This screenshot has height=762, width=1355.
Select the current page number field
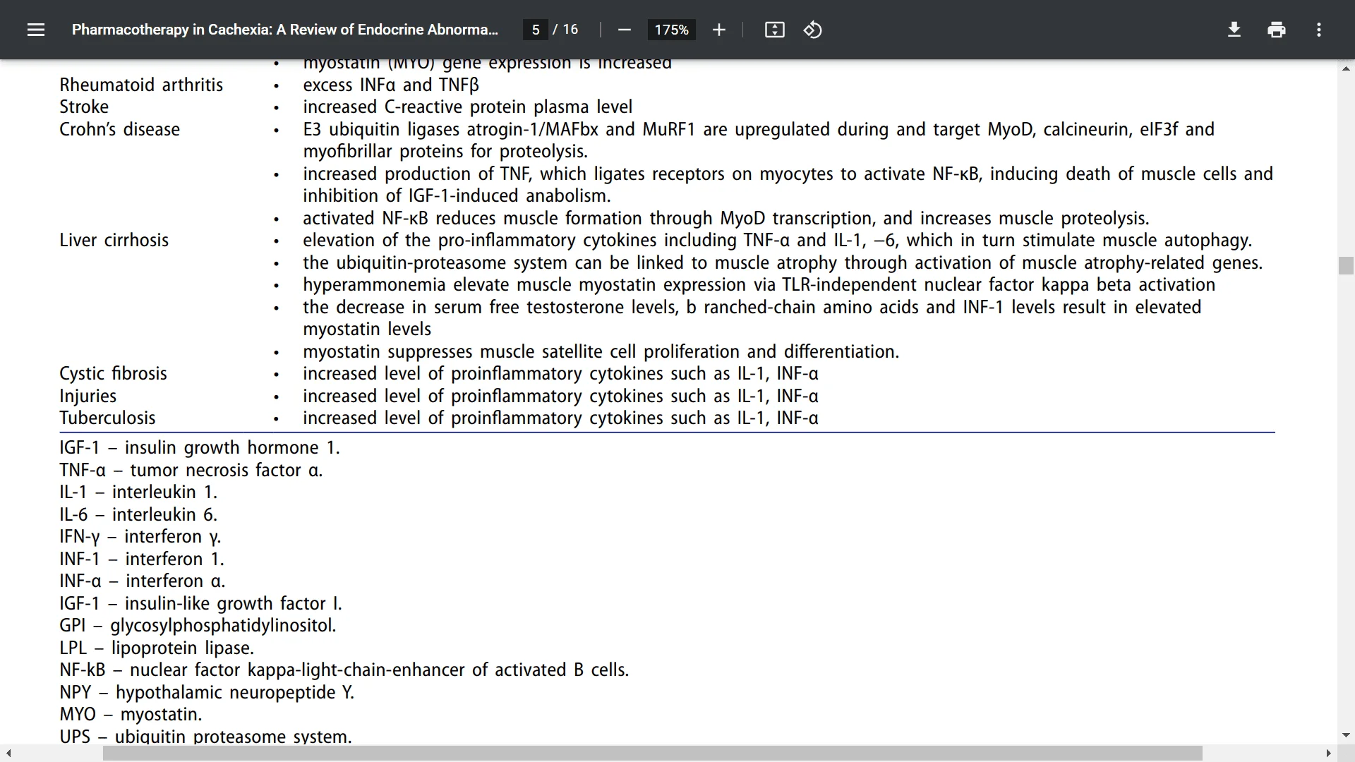pos(537,30)
